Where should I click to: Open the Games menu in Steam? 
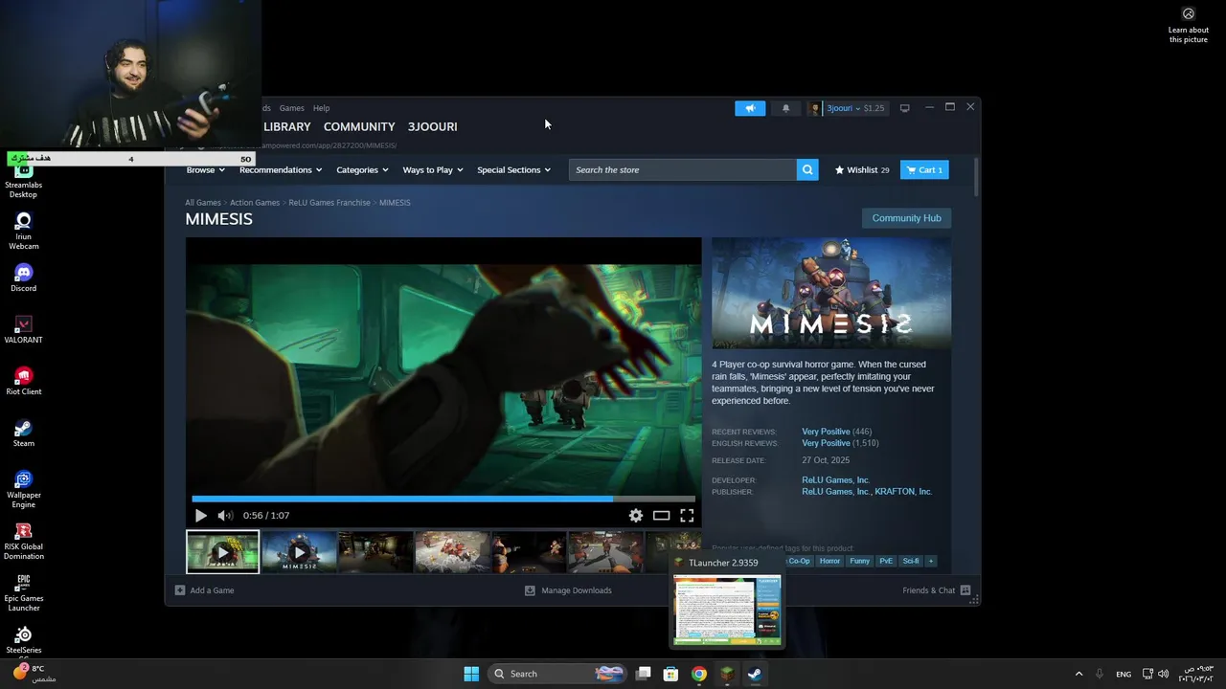click(x=291, y=108)
